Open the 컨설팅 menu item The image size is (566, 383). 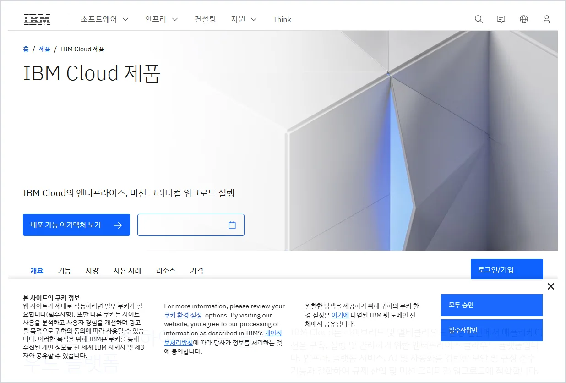(x=205, y=19)
